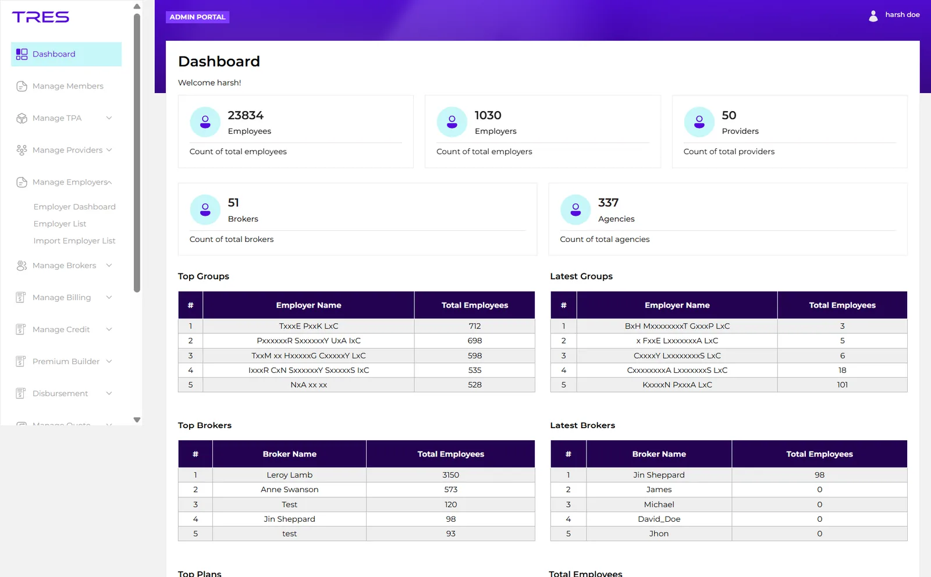Go to Employer List
This screenshot has height=577, width=931.
point(60,223)
